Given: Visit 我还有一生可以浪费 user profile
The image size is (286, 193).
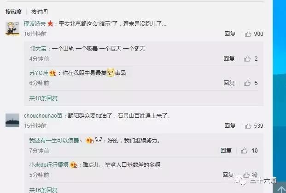Looking at the screenshot, I should point(56,140).
